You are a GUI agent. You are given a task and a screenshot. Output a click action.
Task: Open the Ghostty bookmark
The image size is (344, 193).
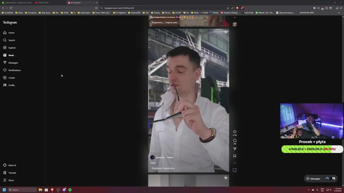point(214,13)
